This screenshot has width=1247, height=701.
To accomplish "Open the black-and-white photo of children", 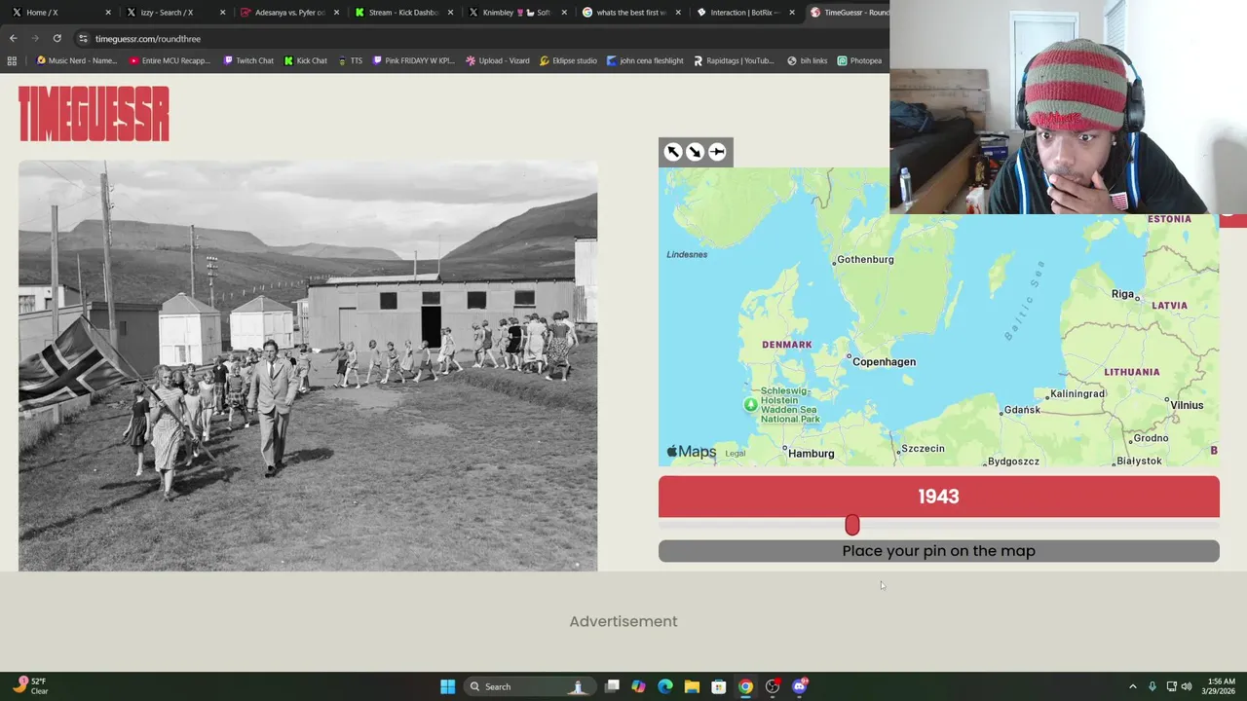I will (308, 365).
